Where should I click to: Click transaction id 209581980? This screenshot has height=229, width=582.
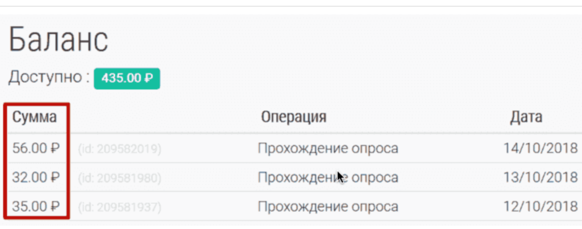[x=119, y=177]
